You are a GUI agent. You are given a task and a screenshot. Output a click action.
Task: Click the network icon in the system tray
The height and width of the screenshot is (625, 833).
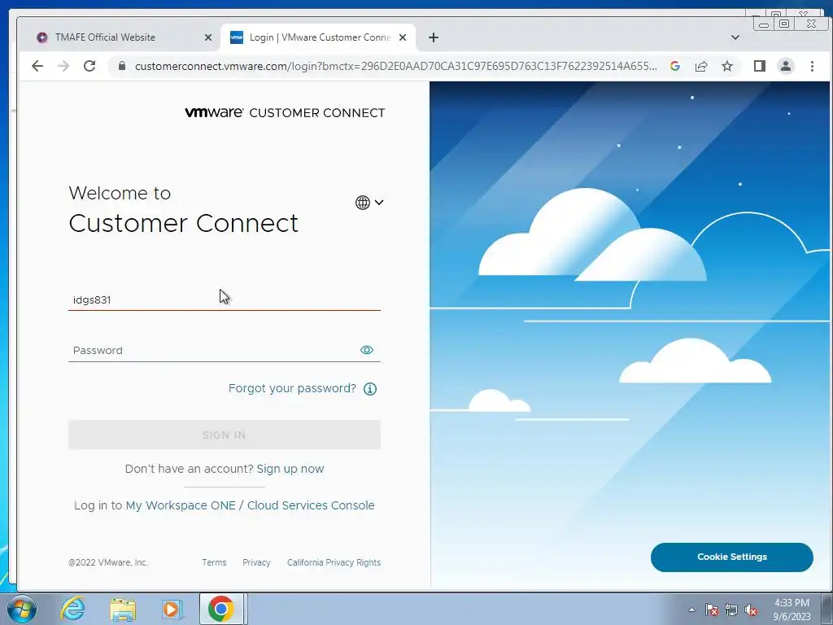click(731, 610)
